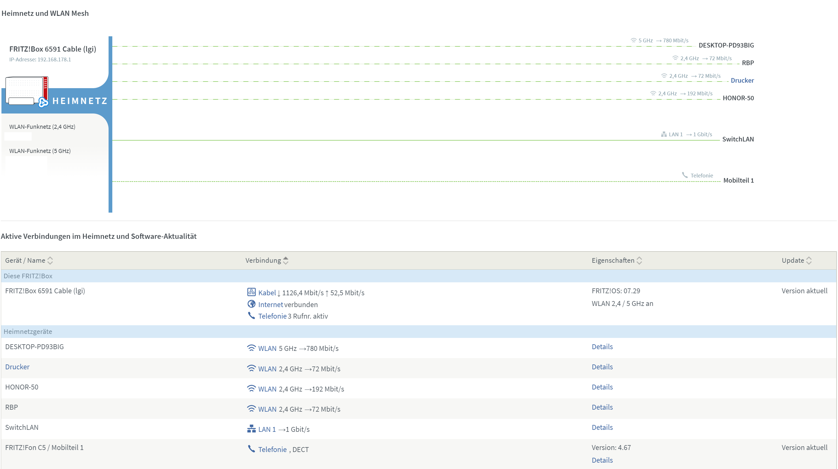Click the Kabel connection icon

(x=251, y=292)
